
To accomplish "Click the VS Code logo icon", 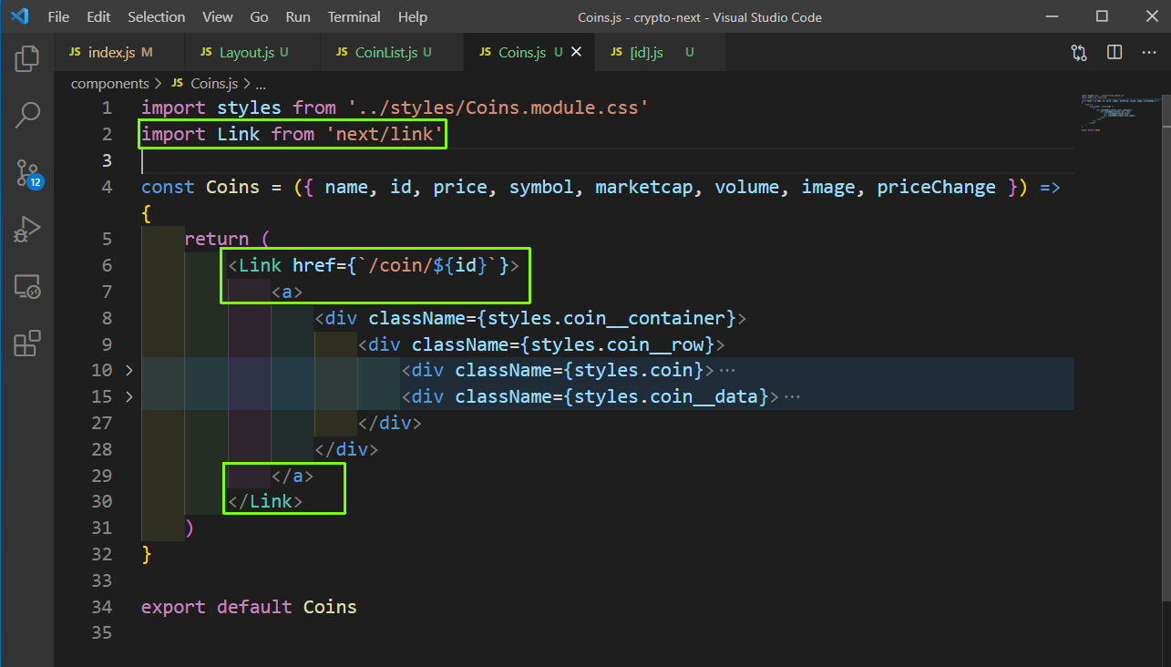I will coord(19,16).
